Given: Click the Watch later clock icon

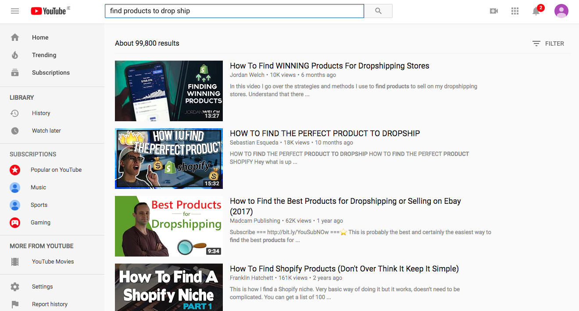Looking at the screenshot, I should tap(15, 130).
